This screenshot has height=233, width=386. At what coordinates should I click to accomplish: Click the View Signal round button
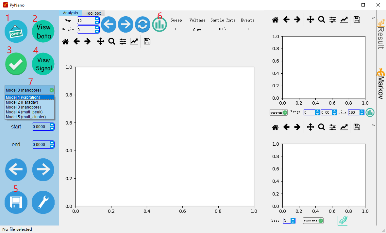pyautogui.click(x=43, y=64)
